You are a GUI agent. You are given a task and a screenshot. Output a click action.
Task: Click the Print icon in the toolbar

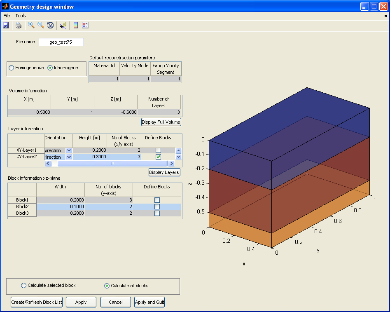(x=19, y=25)
